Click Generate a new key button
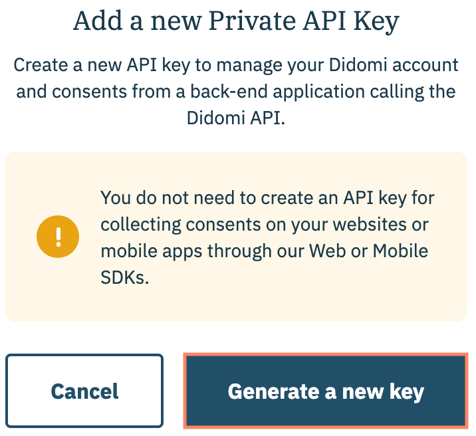The width and height of the screenshot is (476, 436). pos(325,391)
